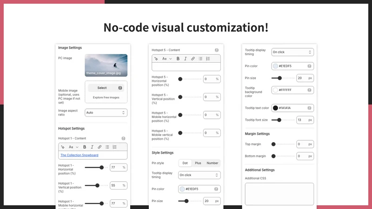This screenshot has height=209, width=372.
Task: Click Top margin px value field
Action: pos(305,144)
